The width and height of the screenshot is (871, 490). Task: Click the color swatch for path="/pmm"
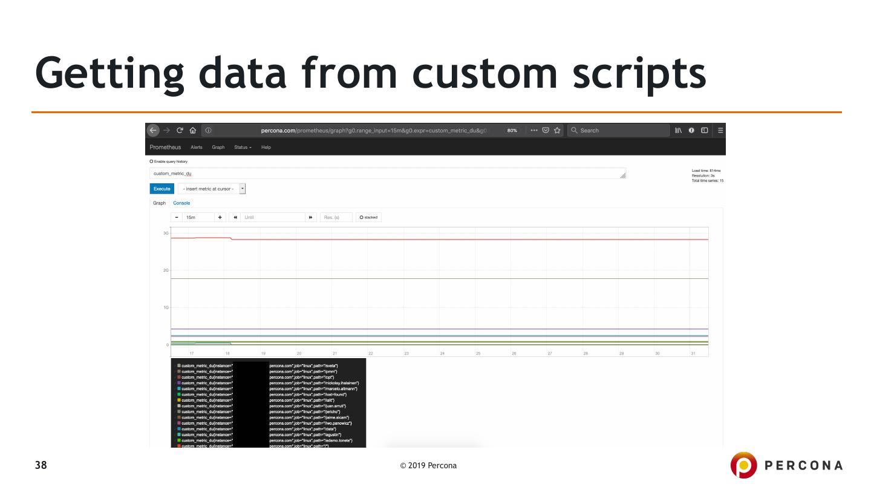coord(179,371)
